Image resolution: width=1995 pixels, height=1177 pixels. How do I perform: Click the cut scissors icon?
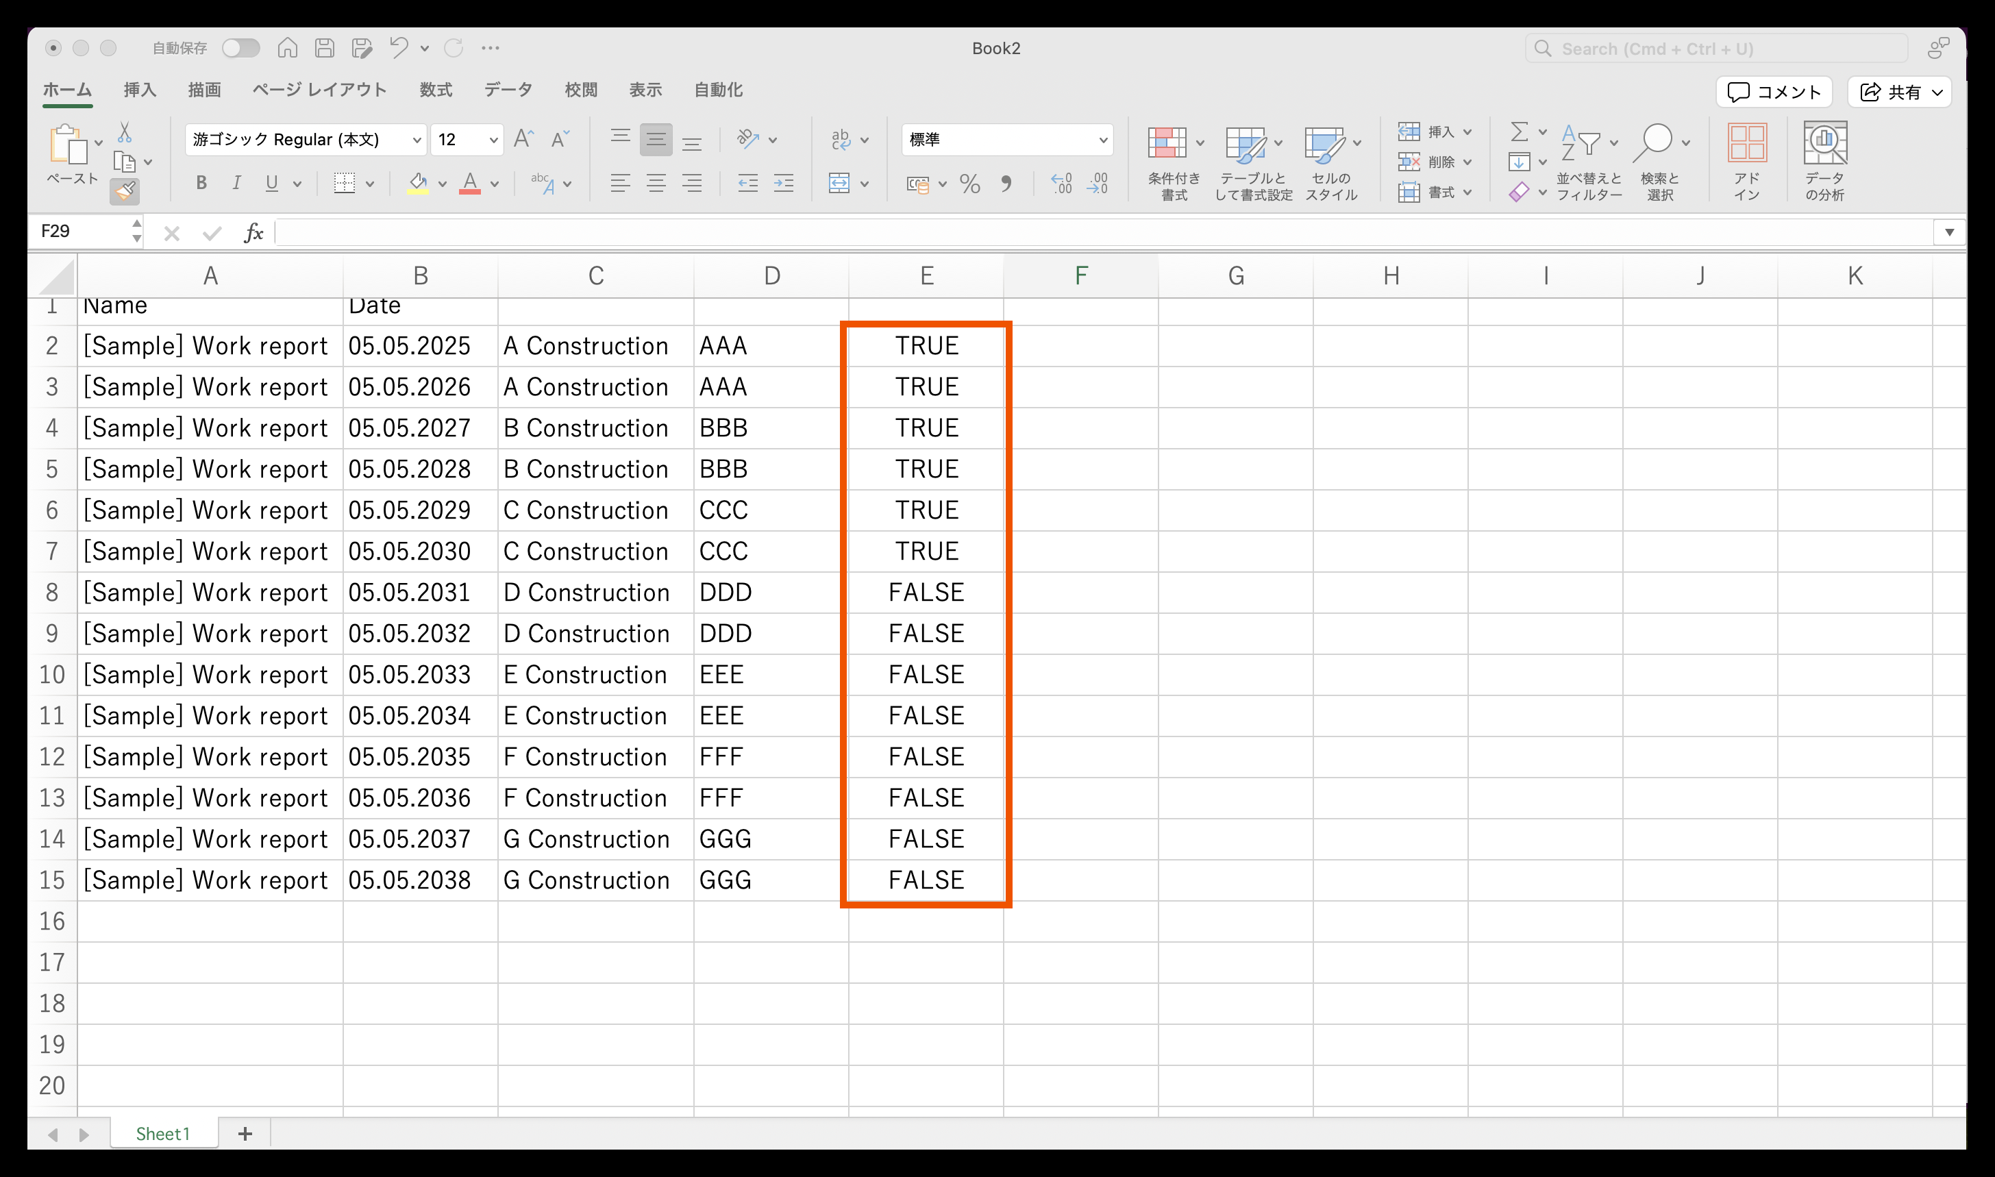point(125,132)
